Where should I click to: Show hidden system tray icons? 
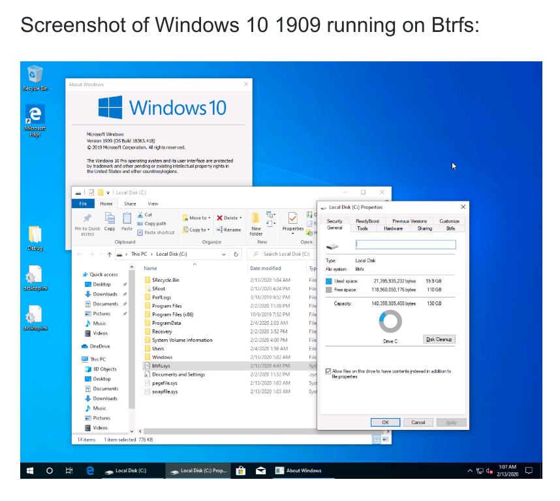470,471
